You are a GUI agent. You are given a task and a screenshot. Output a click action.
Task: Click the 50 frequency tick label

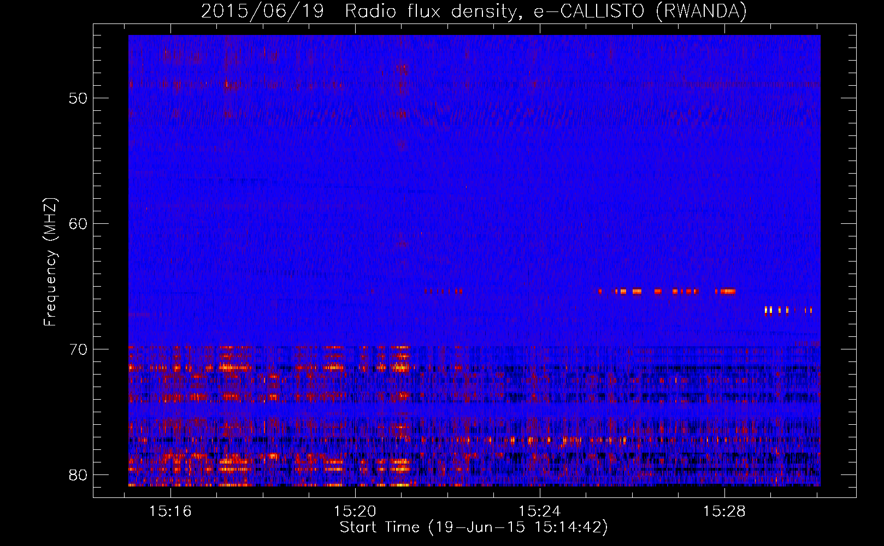click(78, 98)
